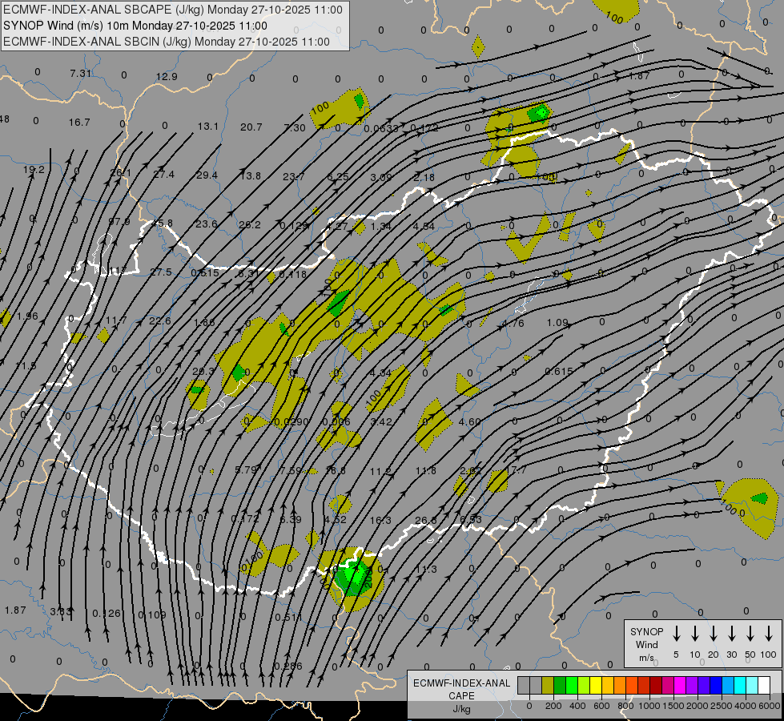Click the map value 0.511
Viewport: 784px width, 721px height.
(288, 618)
